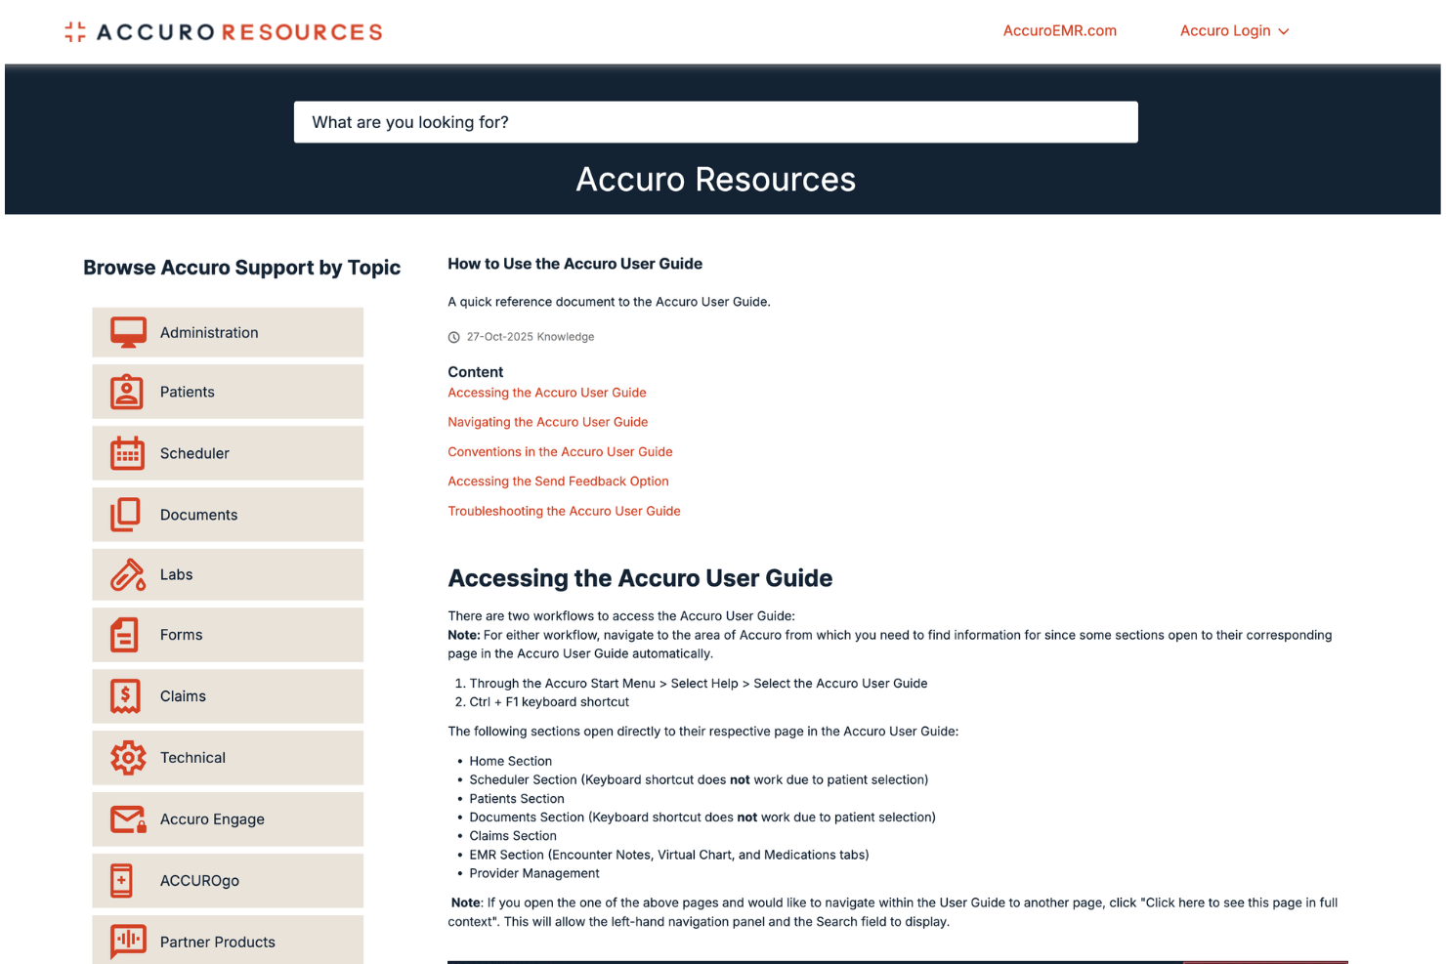The height and width of the screenshot is (964, 1446).
Task: Click the Documents copy icon
Action: 126,515
